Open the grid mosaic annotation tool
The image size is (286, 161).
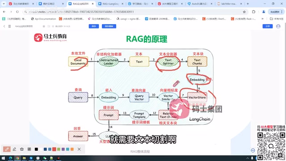point(29,149)
